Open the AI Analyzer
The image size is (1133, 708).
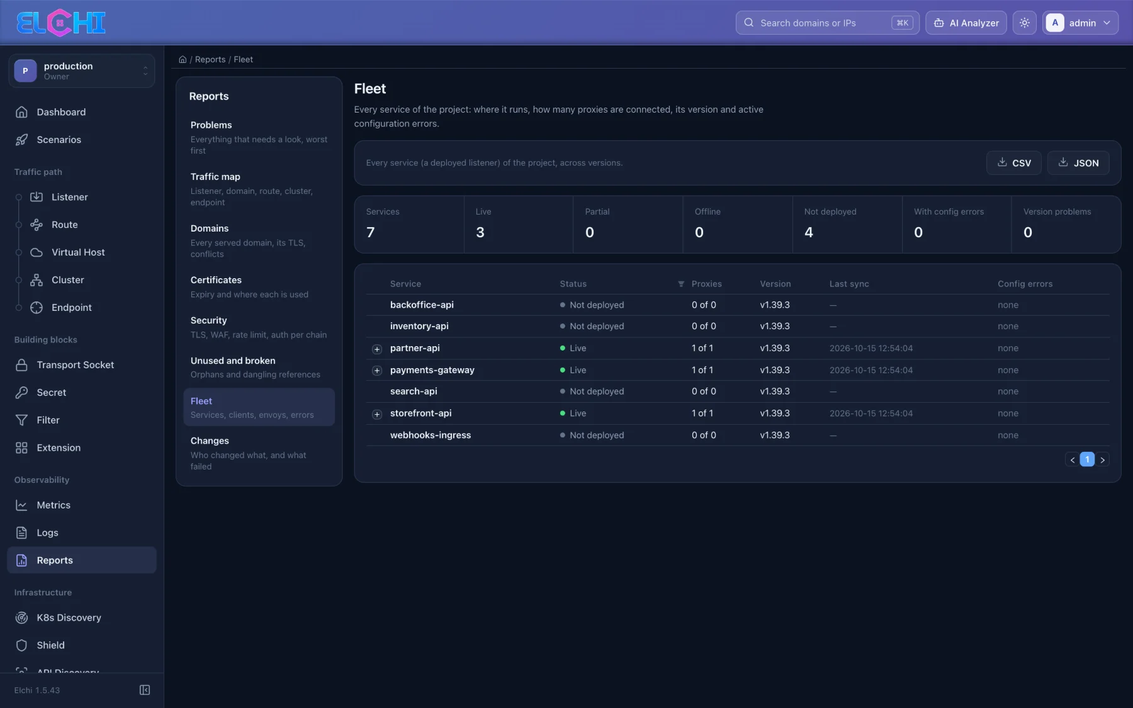(966, 23)
